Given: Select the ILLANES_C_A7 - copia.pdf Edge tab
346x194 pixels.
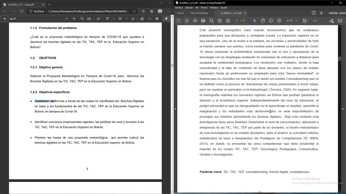Looking at the screenshot, I should coord(23,5).
